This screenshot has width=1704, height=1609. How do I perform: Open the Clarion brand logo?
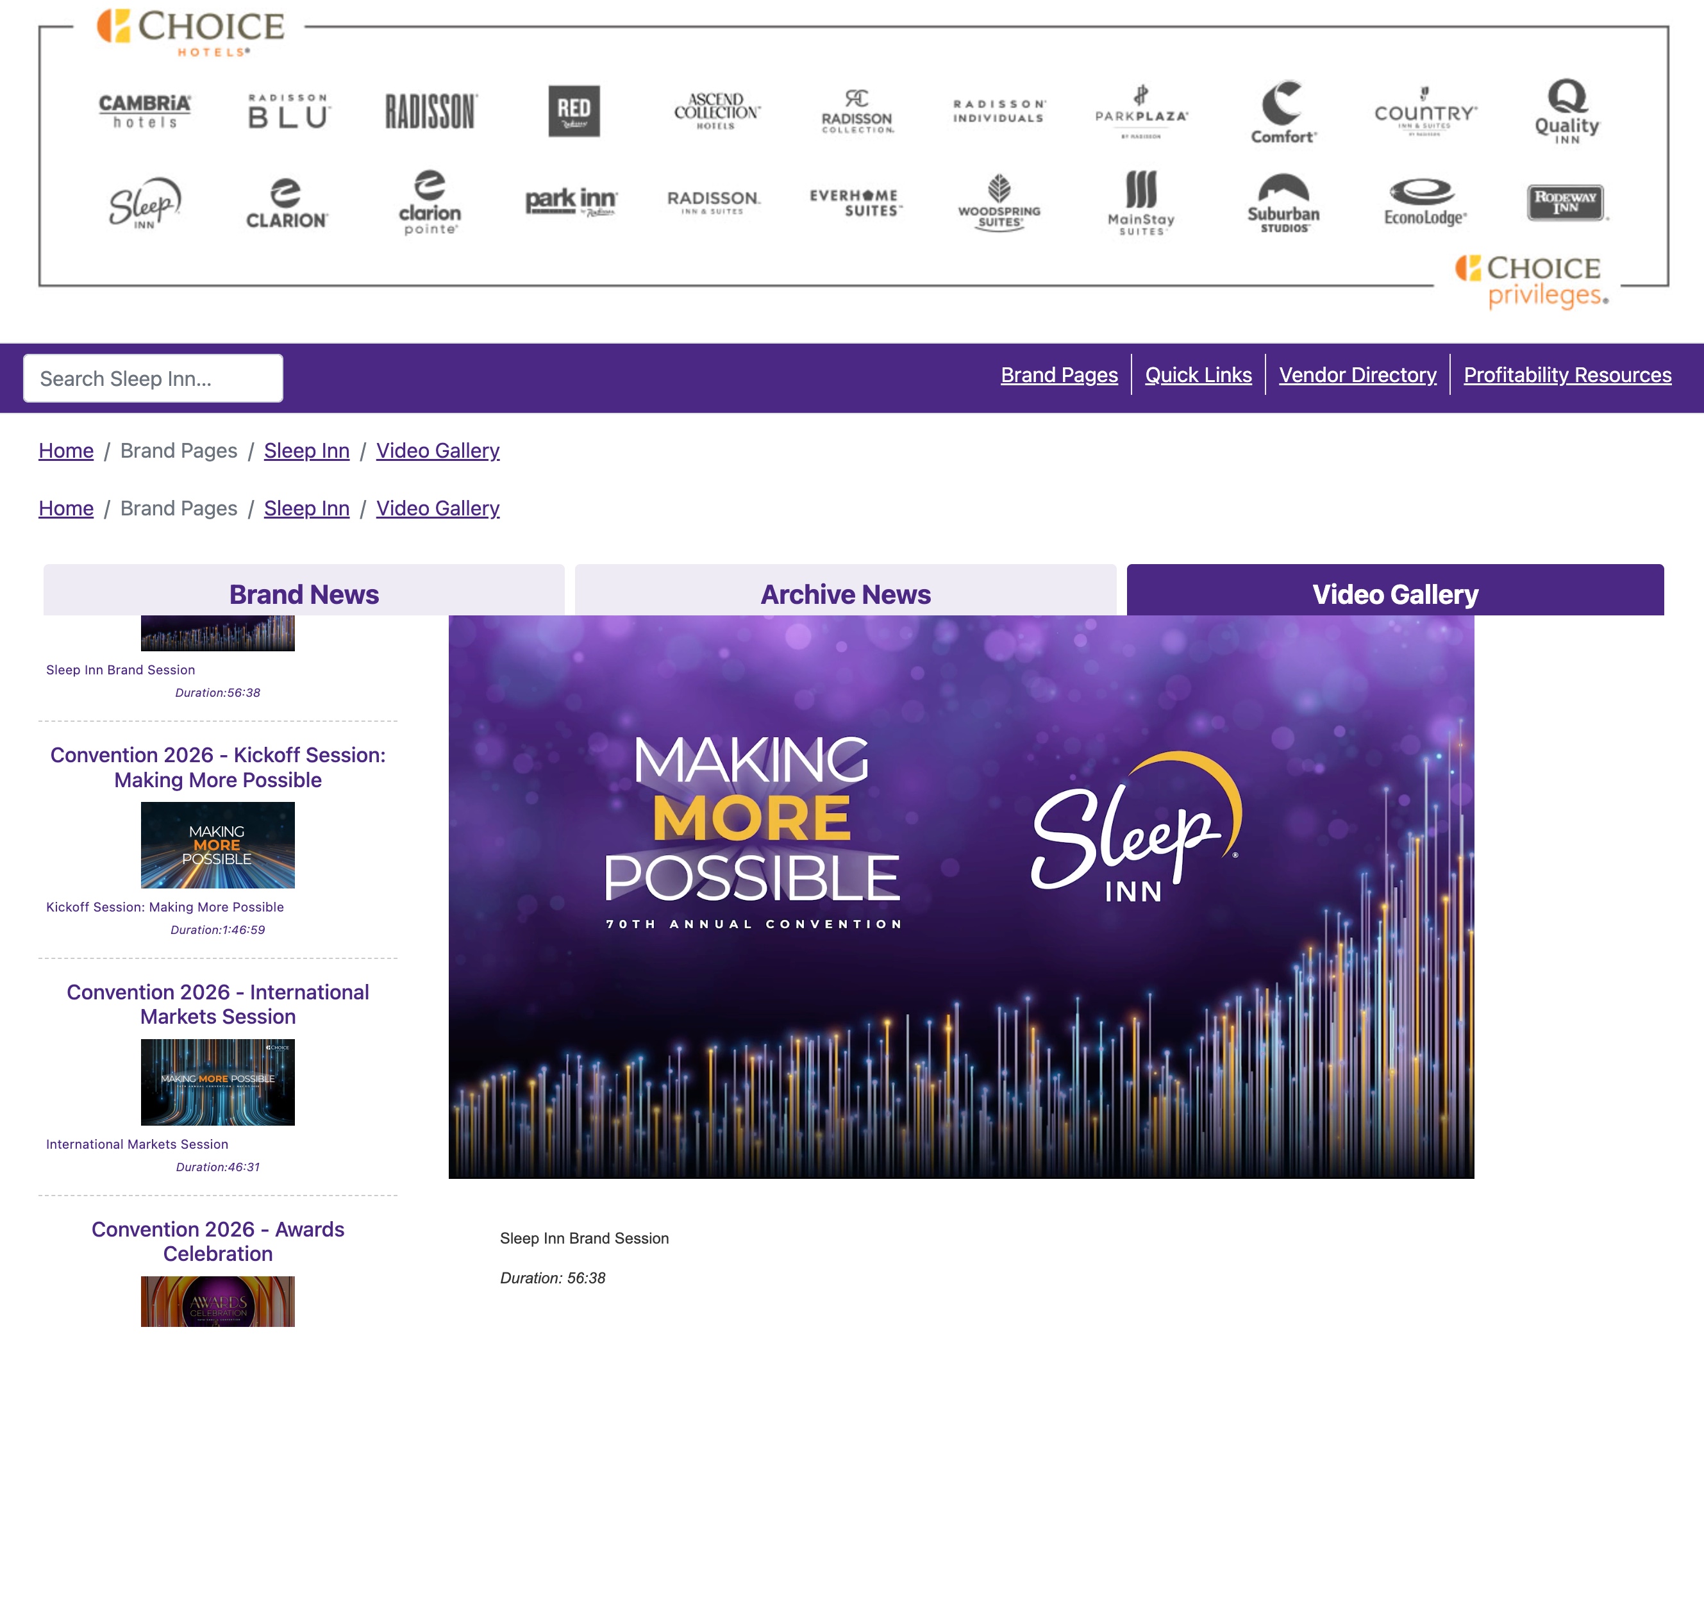tap(287, 203)
